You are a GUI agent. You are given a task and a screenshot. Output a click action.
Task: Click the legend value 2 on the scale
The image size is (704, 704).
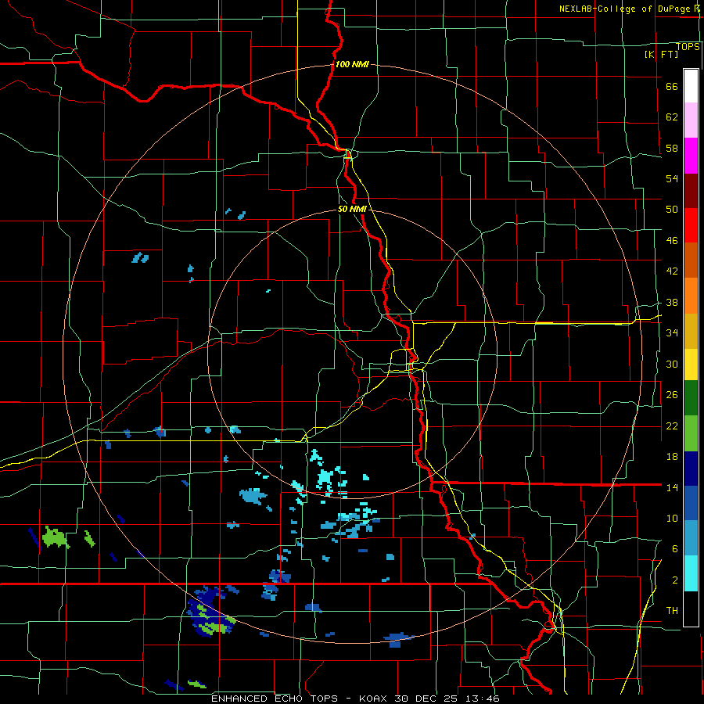[675, 580]
